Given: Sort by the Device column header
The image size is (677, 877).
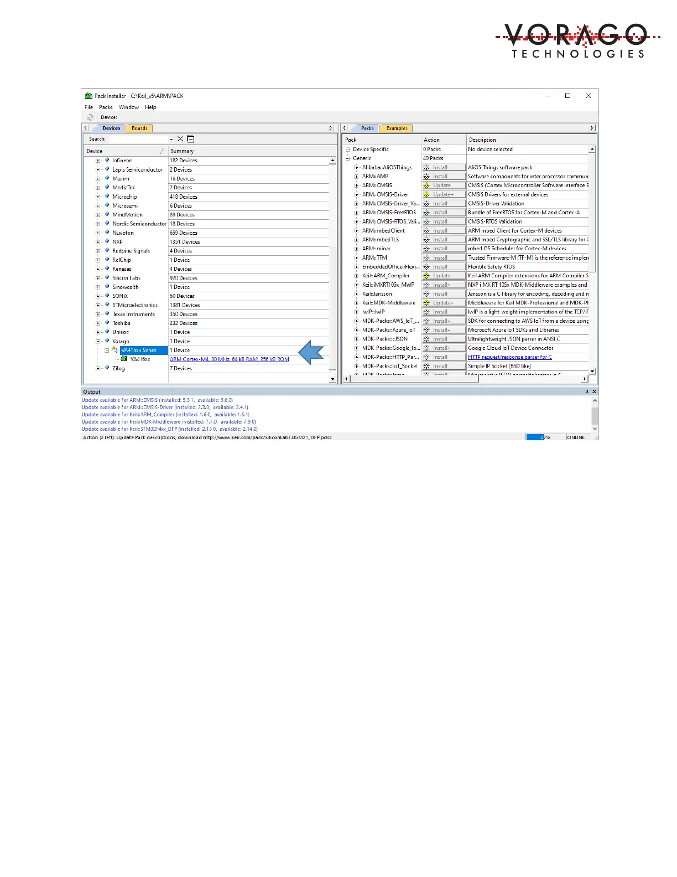Looking at the screenshot, I should coord(125,151).
